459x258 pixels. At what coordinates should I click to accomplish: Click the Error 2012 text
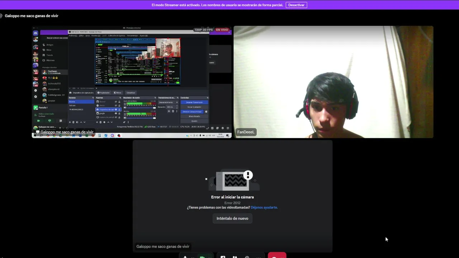point(232,203)
